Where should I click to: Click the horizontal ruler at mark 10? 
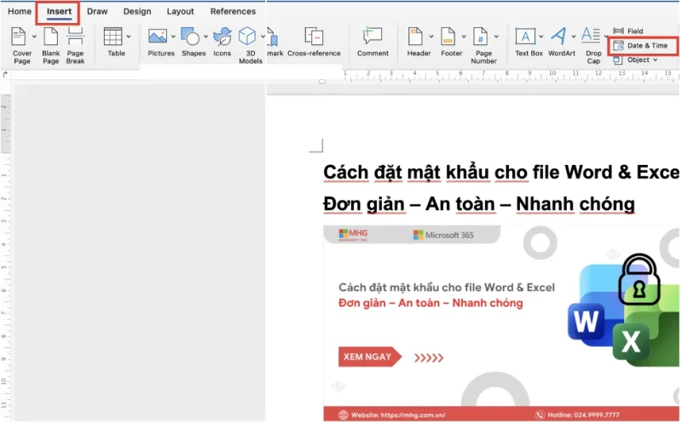(x=552, y=73)
